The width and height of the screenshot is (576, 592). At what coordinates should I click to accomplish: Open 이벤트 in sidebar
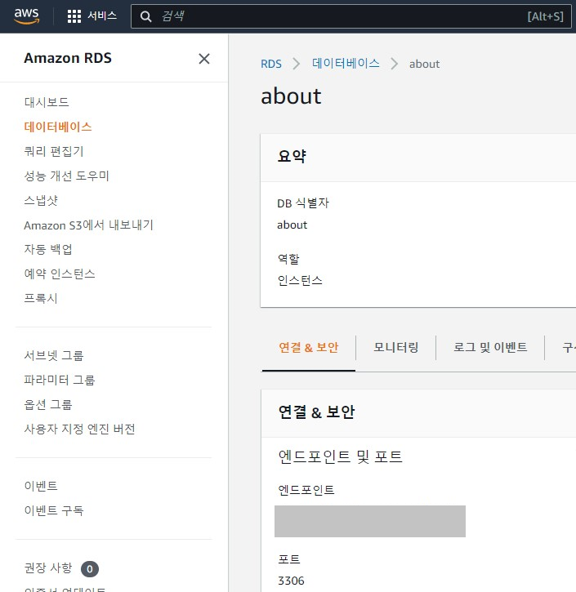41,486
